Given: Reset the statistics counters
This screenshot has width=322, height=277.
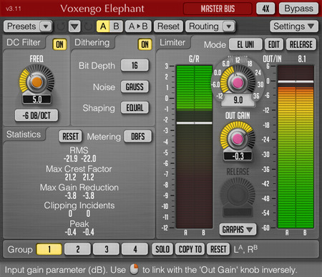Looking at the screenshot, I should coord(70,137).
